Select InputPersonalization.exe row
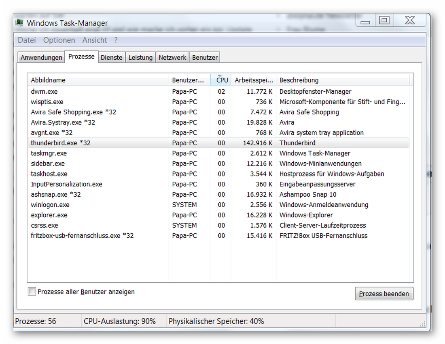Screen dimensions: 445x344 pyautogui.click(x=218, y=184)
